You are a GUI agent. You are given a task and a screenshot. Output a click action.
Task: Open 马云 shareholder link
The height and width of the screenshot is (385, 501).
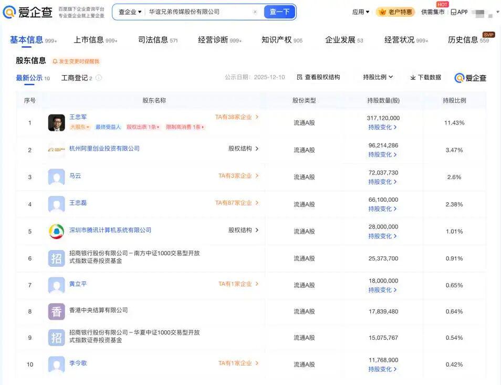[75, 175]
